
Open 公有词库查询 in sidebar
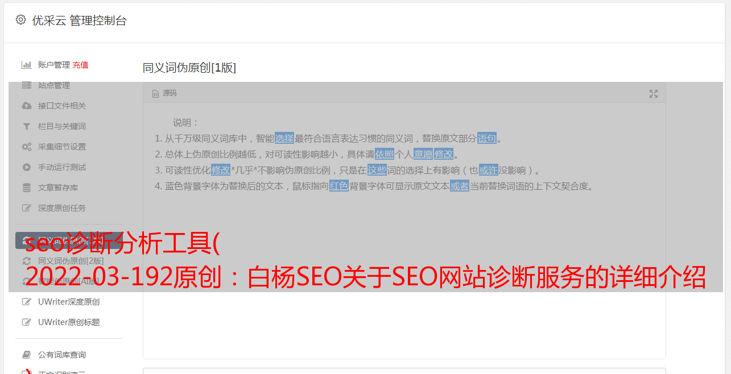(x=62, y=355)
